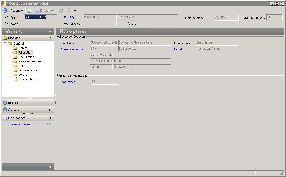Click the N° pièce input field

click(41, 17)
